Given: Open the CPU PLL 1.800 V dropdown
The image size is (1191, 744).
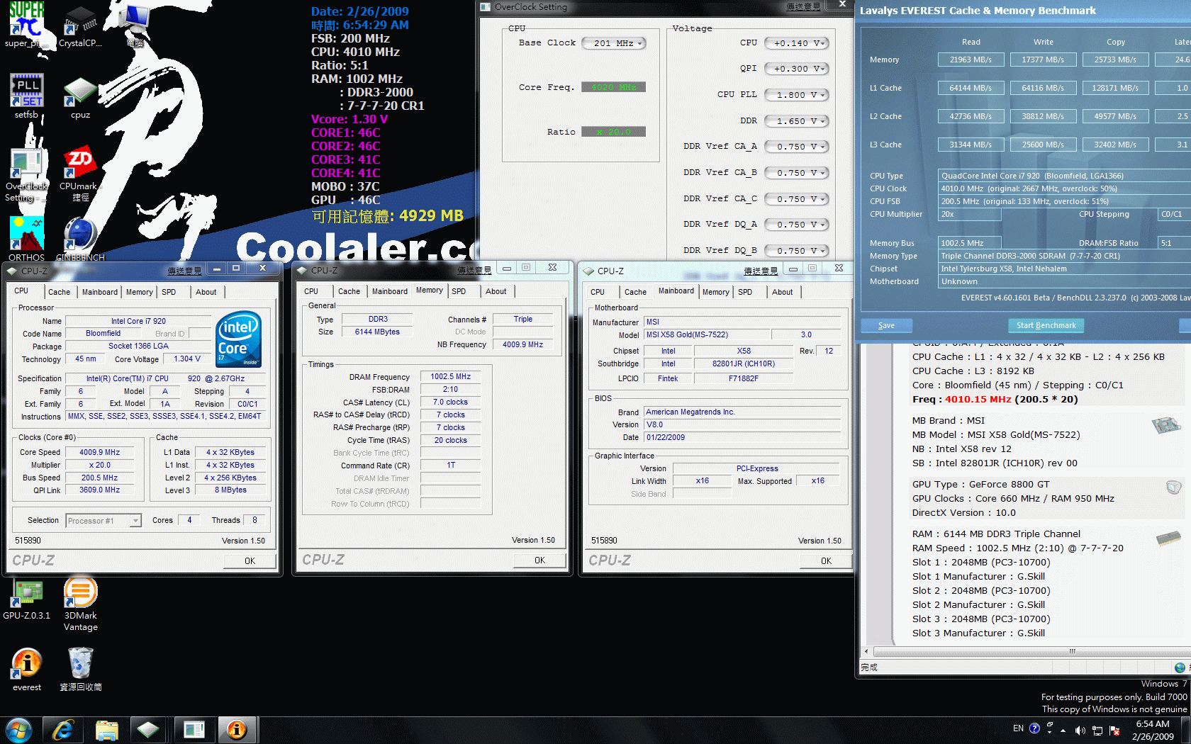Looking at the screenshot, I should coord(797,95).
